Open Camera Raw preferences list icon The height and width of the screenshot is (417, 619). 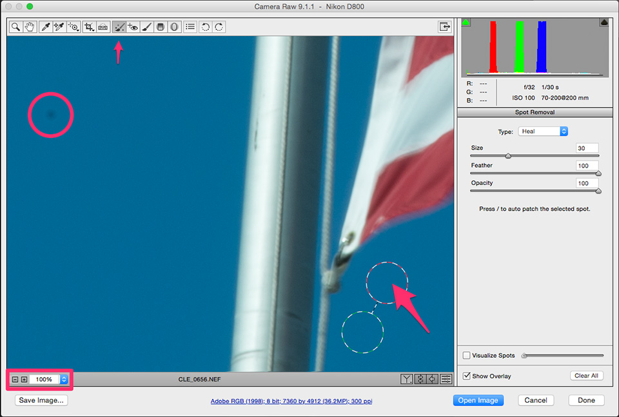pyautogui.click(x=190, y=27)
